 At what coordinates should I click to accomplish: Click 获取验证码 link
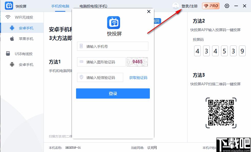click(x=138, y=78)
